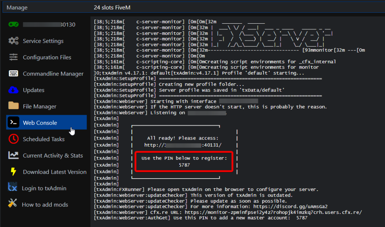Image resolution: width=385 pixels, height=227 pixels.
Task: Click the Scheduled Tasks red clock icon
Action: [14, 139]
